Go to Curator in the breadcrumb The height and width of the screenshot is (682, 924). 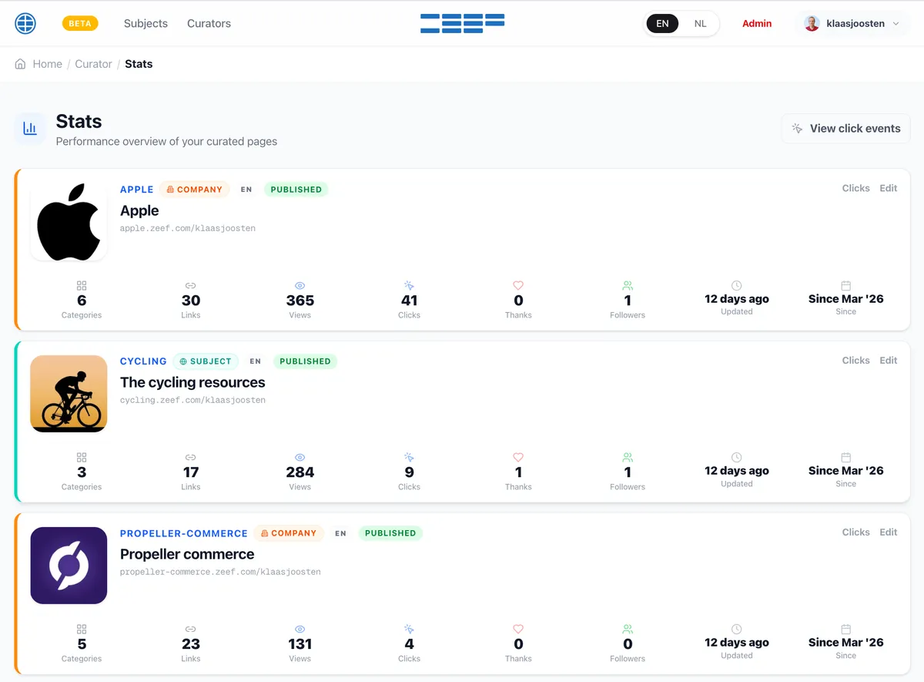point(93,64)
